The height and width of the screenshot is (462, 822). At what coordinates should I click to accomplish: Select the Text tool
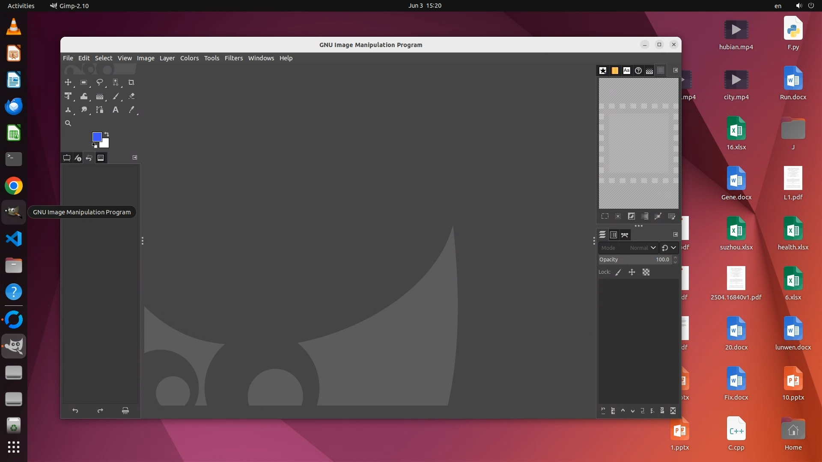pos(115,110)
